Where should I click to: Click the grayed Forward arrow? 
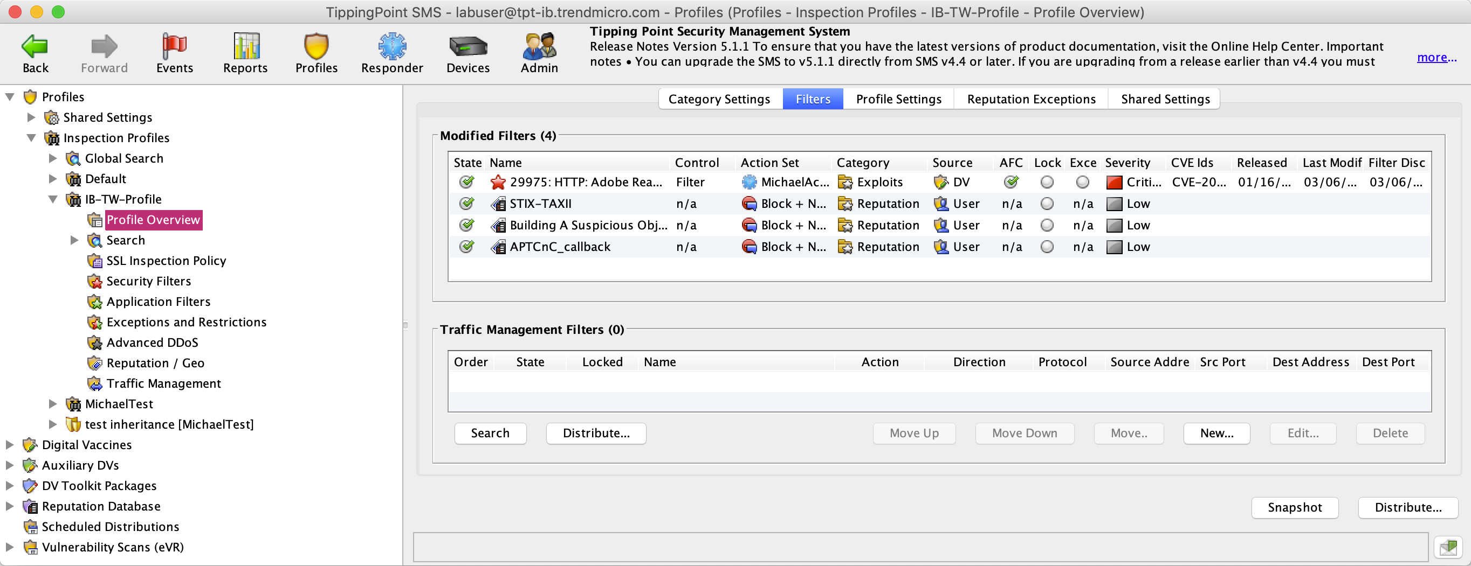pos(104,46)
